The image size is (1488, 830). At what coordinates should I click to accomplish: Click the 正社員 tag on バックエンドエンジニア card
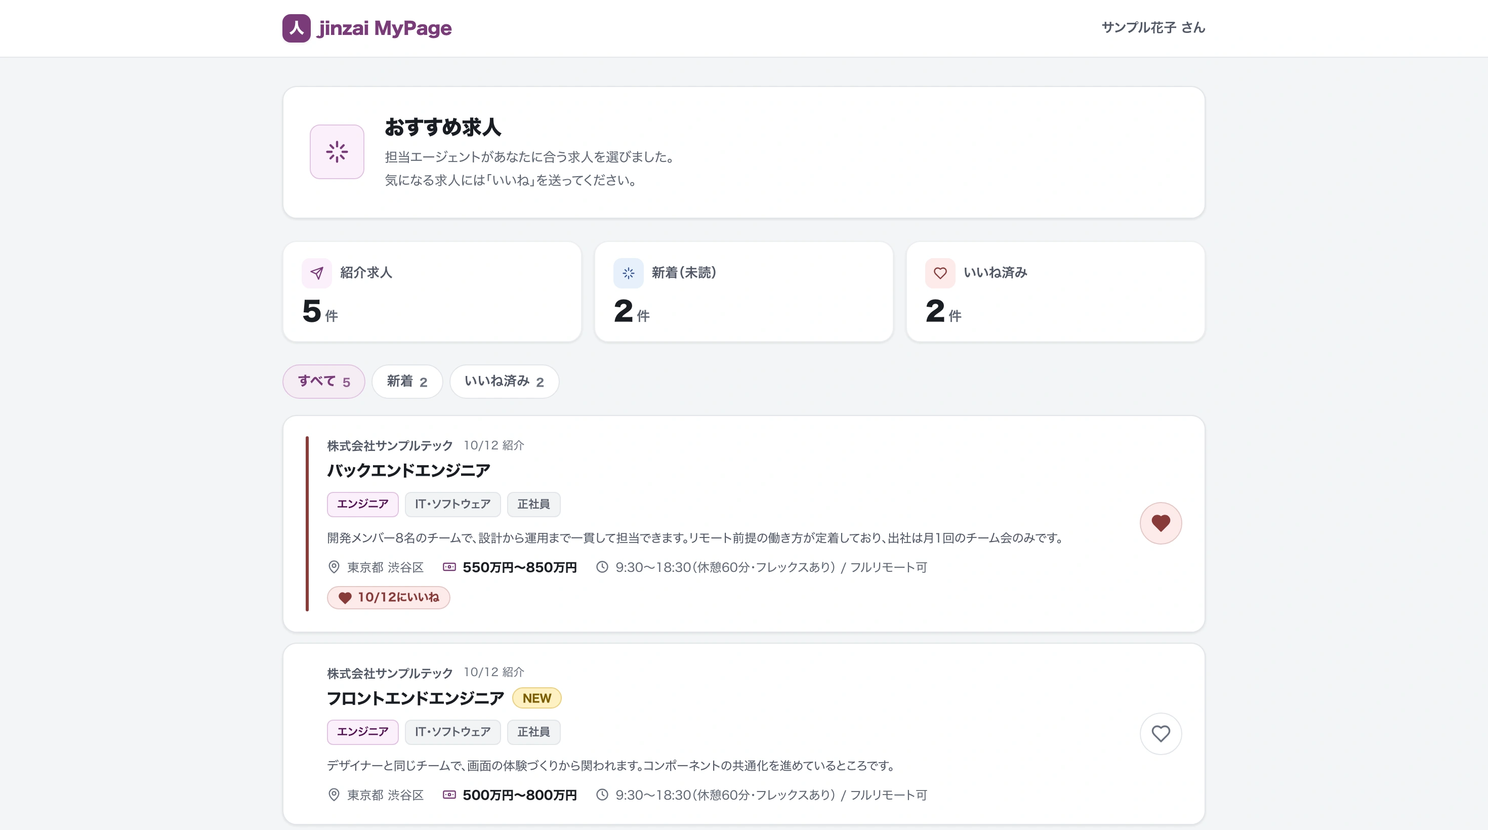[534, 504]
